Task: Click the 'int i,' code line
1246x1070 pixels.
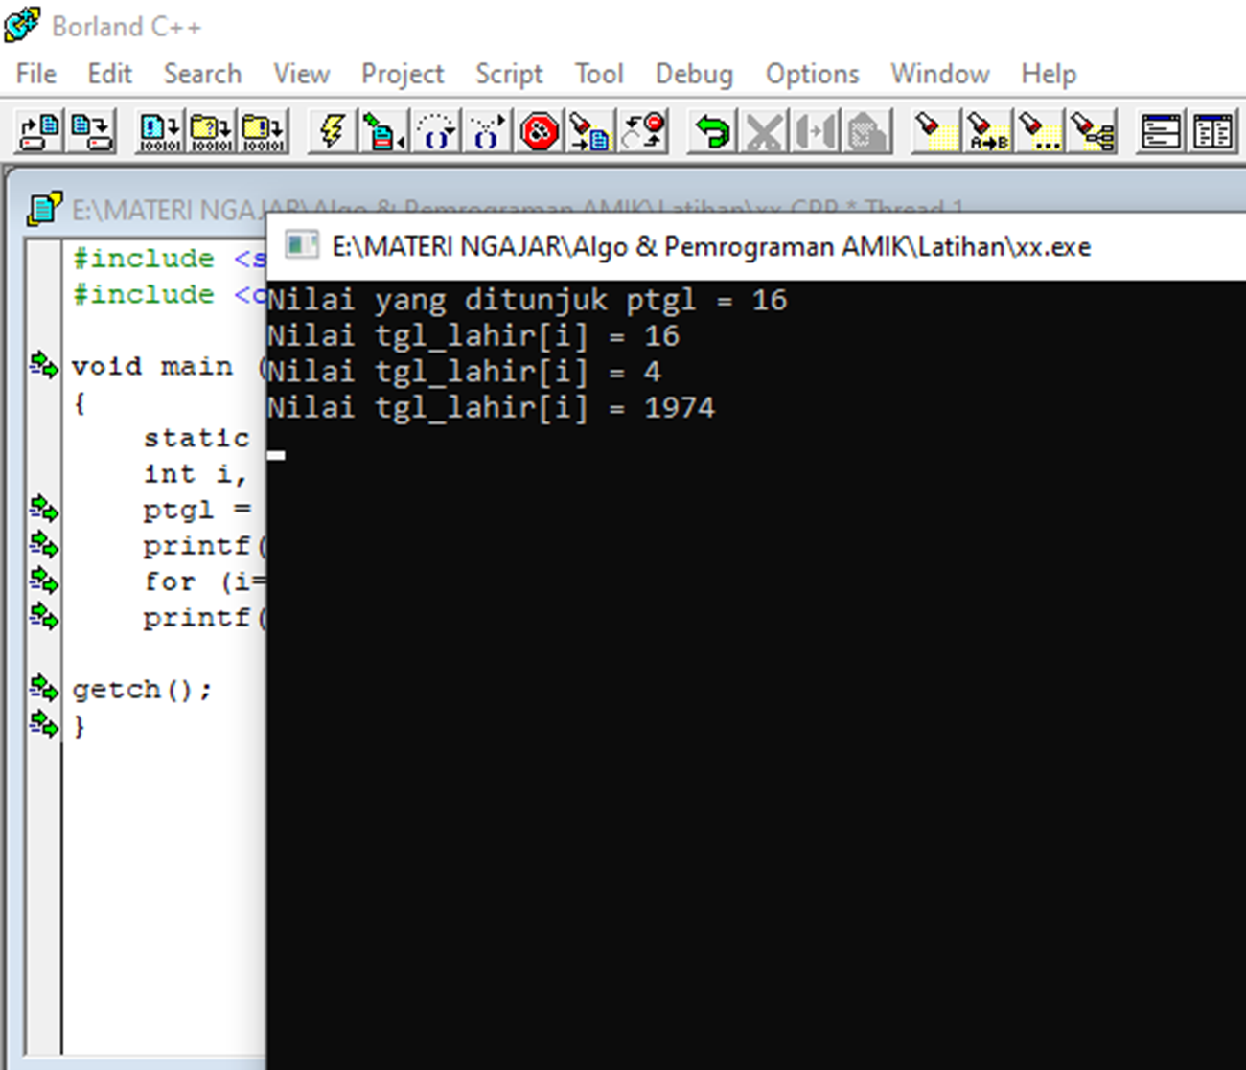Action: (x=196, y=474)
